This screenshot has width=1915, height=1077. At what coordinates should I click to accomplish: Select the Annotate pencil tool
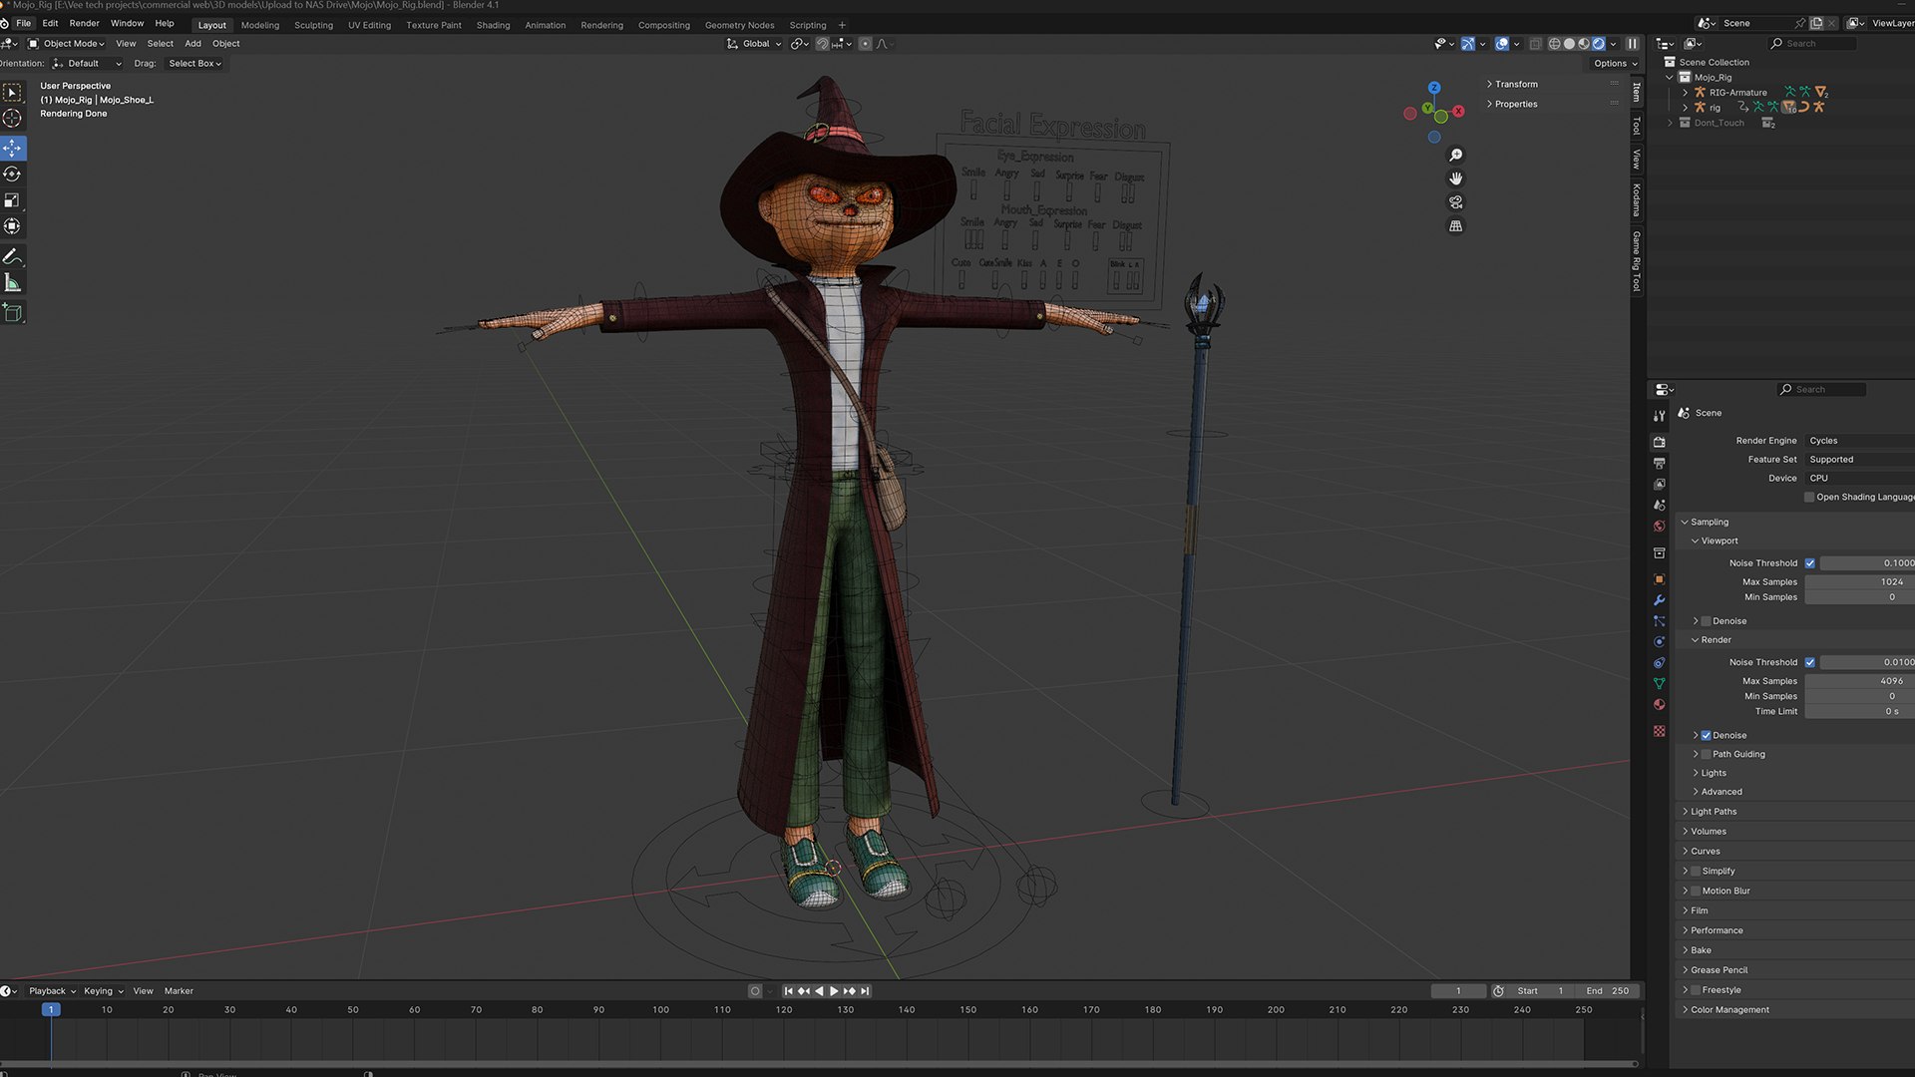[x=13, y=257]
